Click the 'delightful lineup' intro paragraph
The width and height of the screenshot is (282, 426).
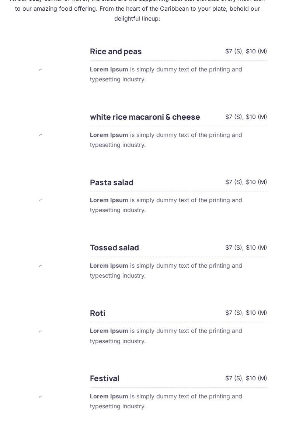137,11
